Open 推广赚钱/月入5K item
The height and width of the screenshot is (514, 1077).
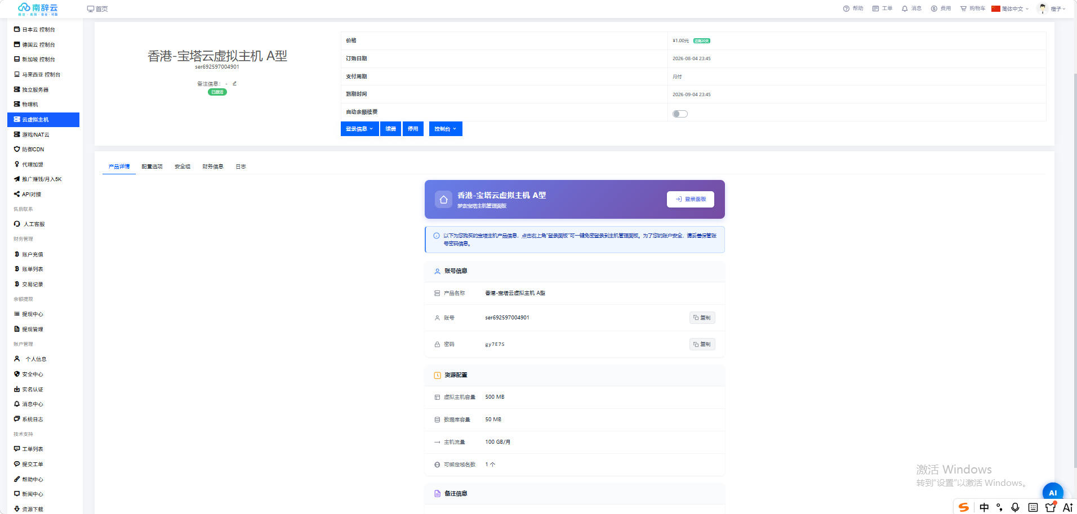(43, 179)
